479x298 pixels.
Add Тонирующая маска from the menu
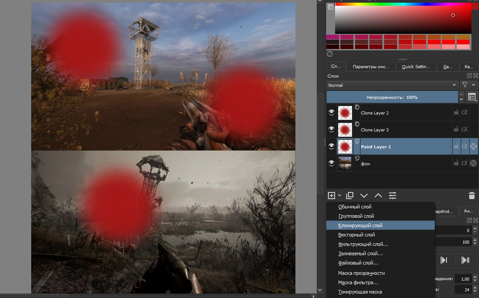[381, 292]
